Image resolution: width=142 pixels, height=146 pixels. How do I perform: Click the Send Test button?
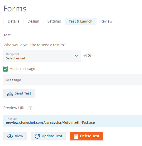tap(19, 93)
